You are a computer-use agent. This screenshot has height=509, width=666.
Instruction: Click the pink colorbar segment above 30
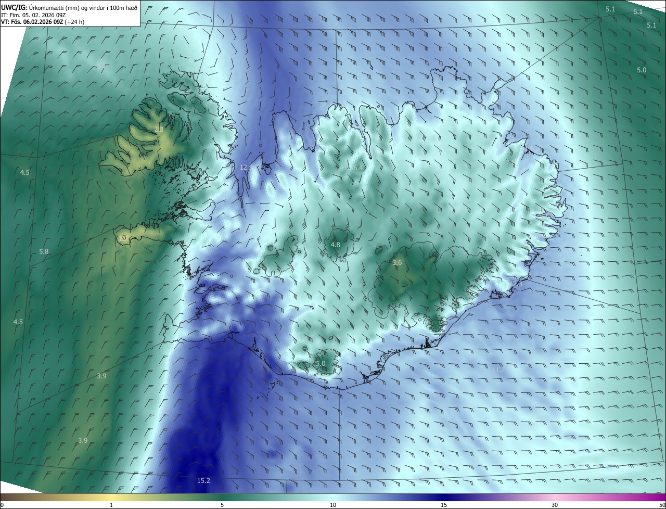click(555, 497)
